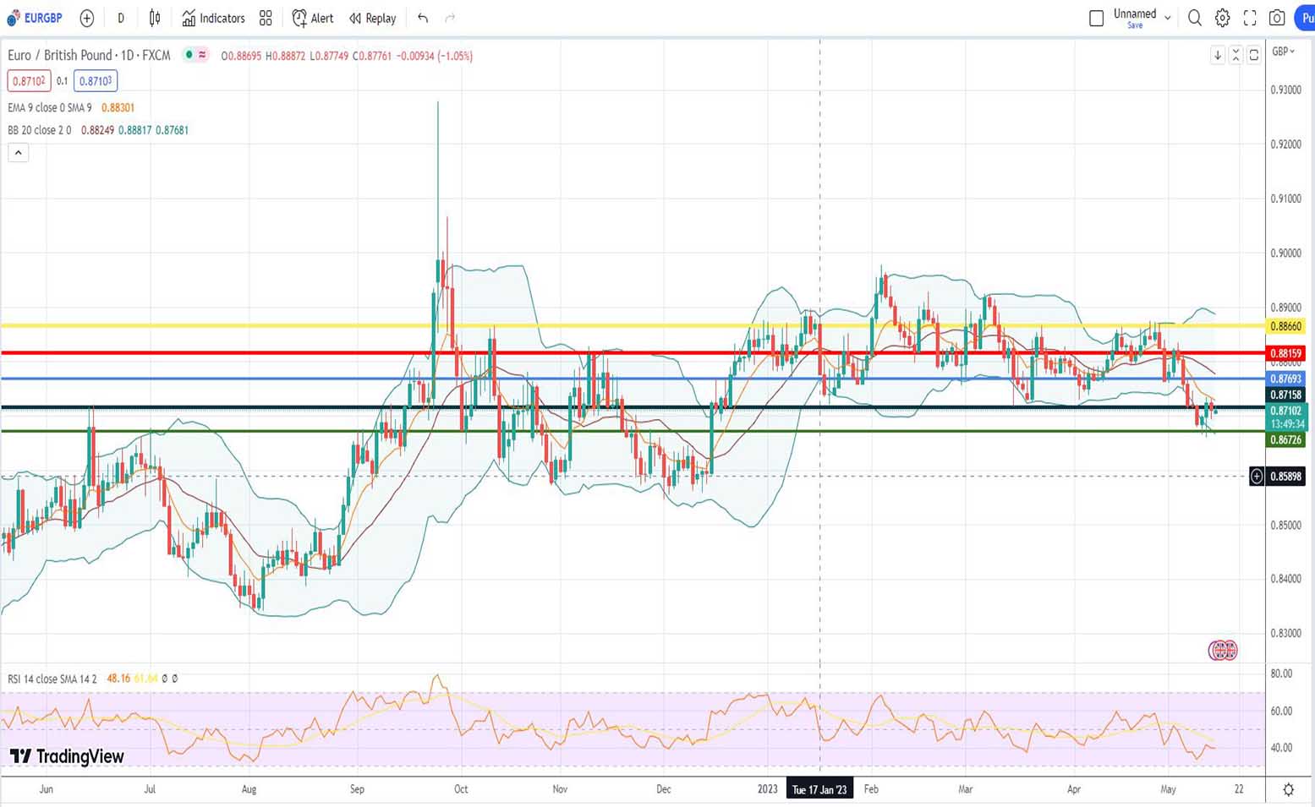The image size is (1315, 807).
Task: Click the quick search magnifier icon
Action: pos(1194,18)
